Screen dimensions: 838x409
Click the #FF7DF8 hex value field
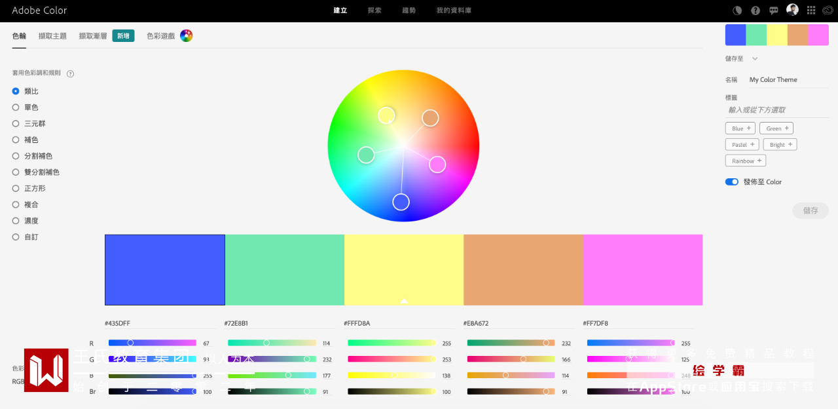click(638, 323)
